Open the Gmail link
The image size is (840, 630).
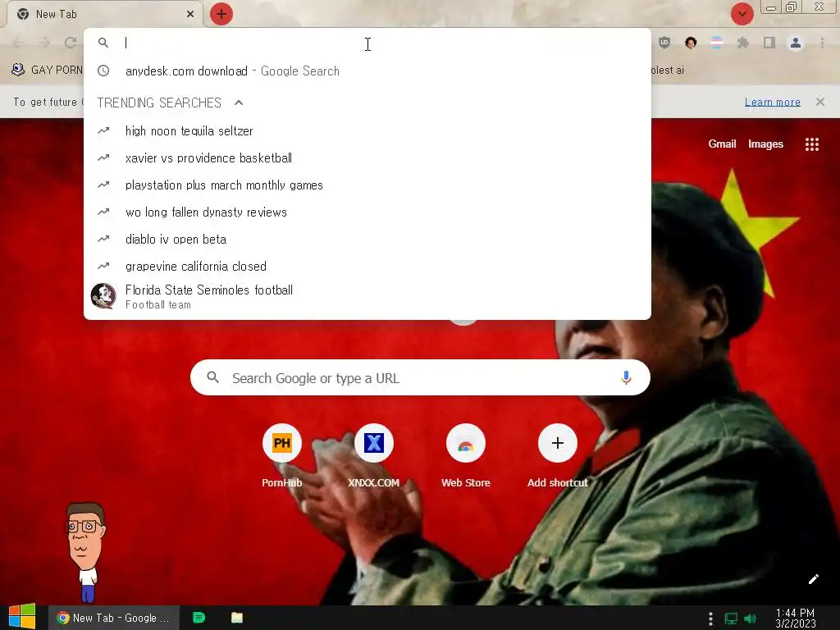(722, 144)
